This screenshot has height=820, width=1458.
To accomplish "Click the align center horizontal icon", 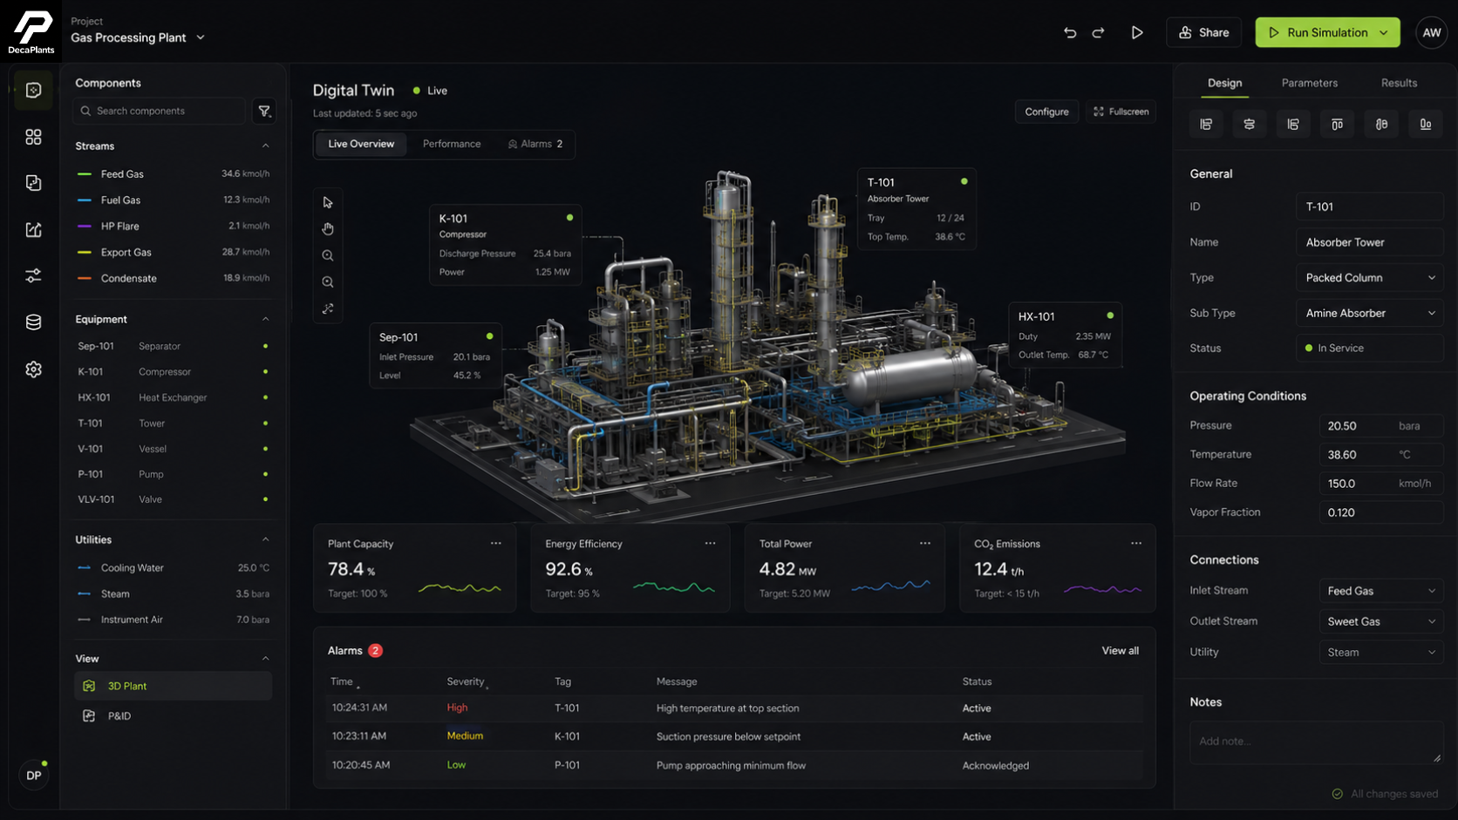I will (1250, 124).
